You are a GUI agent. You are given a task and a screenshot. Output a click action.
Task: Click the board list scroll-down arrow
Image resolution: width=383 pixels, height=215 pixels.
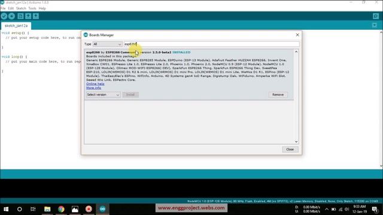click(x=296, y=142)
